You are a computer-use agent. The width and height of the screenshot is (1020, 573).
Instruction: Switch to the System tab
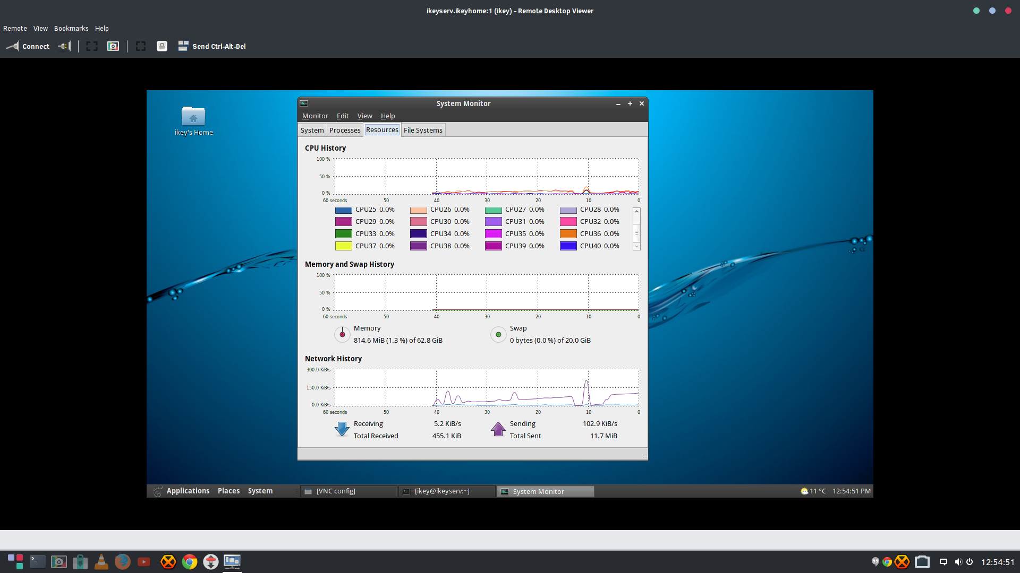[312, 130]
